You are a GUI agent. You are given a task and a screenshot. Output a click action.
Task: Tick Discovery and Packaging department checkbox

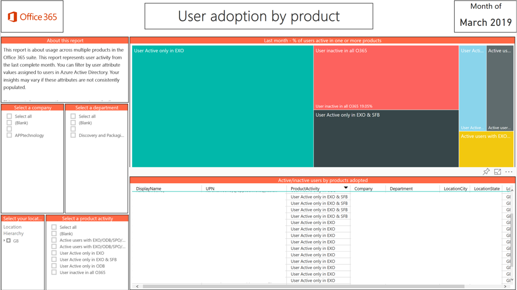(73, 135)
